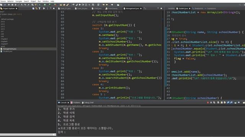Open the Refactor menu
The width and height of the screenshot is (245, 137).
[x=10, y=1]
